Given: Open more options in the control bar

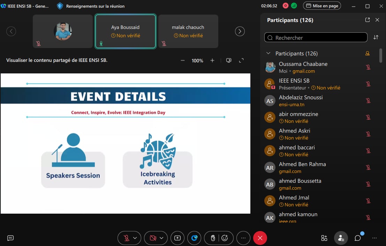Looking at the screenshot, I should (x=243, y=238).
